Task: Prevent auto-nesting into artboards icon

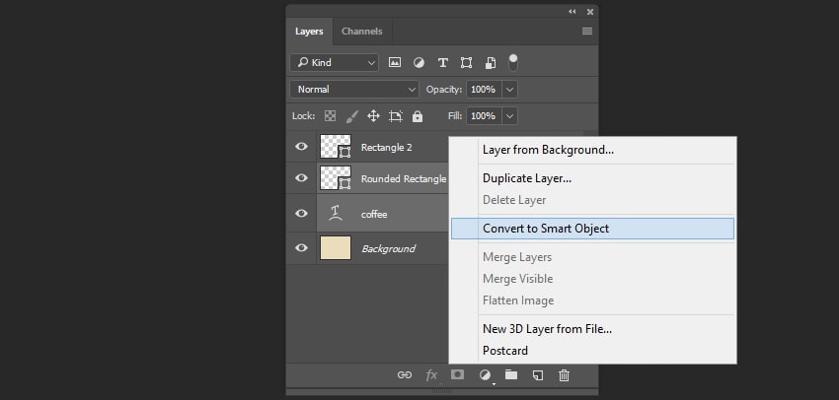Action: click(396, 116)
